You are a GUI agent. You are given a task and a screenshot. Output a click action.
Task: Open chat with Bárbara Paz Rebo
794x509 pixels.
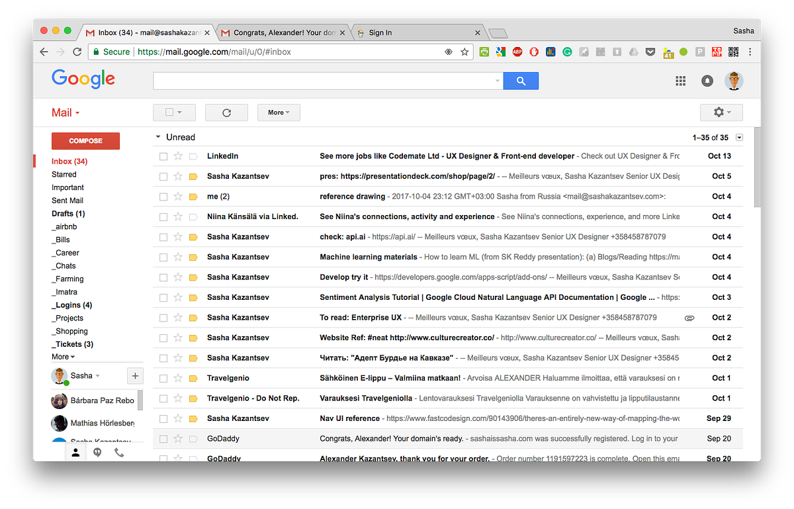(x=93, y=400)
